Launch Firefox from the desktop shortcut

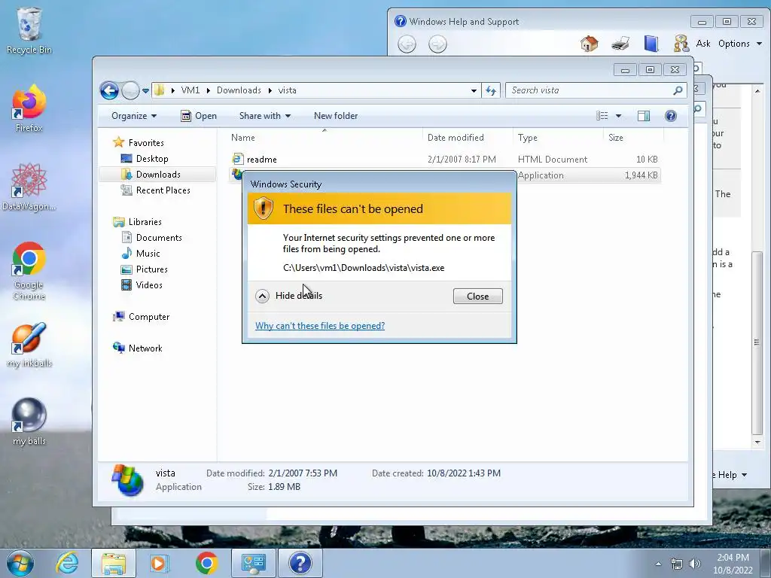(x=29, y=108)
